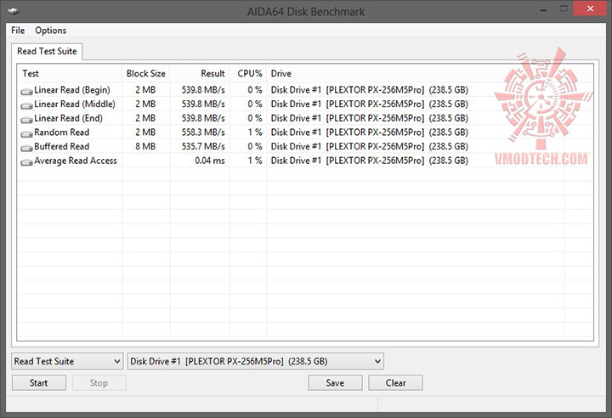Click the 535.7 MB/s result value
612x418 pixels.
point(203,146)
